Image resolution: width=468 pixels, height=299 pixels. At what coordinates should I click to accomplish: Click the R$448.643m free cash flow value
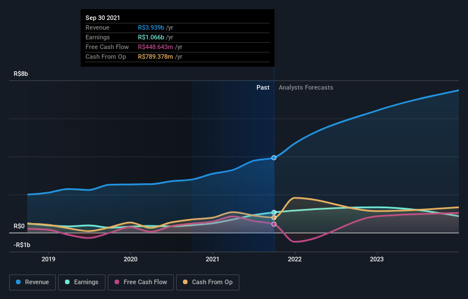tap(156, 47)
